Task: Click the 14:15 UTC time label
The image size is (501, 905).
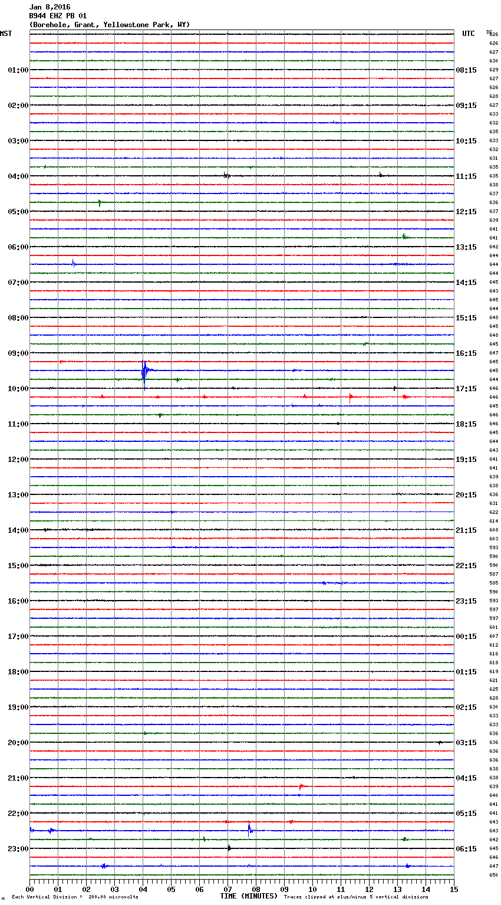Action: click(x=466, y=283)
